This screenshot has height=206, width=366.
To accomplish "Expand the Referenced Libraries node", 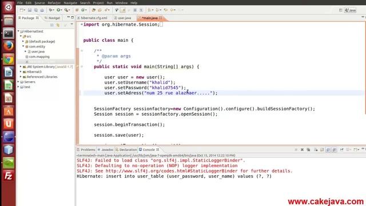I will click(21, 77).
